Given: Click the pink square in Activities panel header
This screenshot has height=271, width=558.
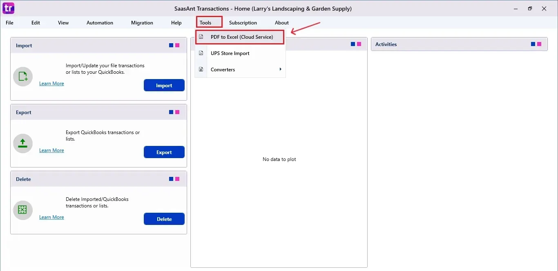Looking at the screenshot, I should click(x=539, y=44).
